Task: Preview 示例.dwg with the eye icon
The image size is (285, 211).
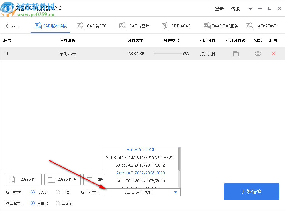Action: point(257,54)
